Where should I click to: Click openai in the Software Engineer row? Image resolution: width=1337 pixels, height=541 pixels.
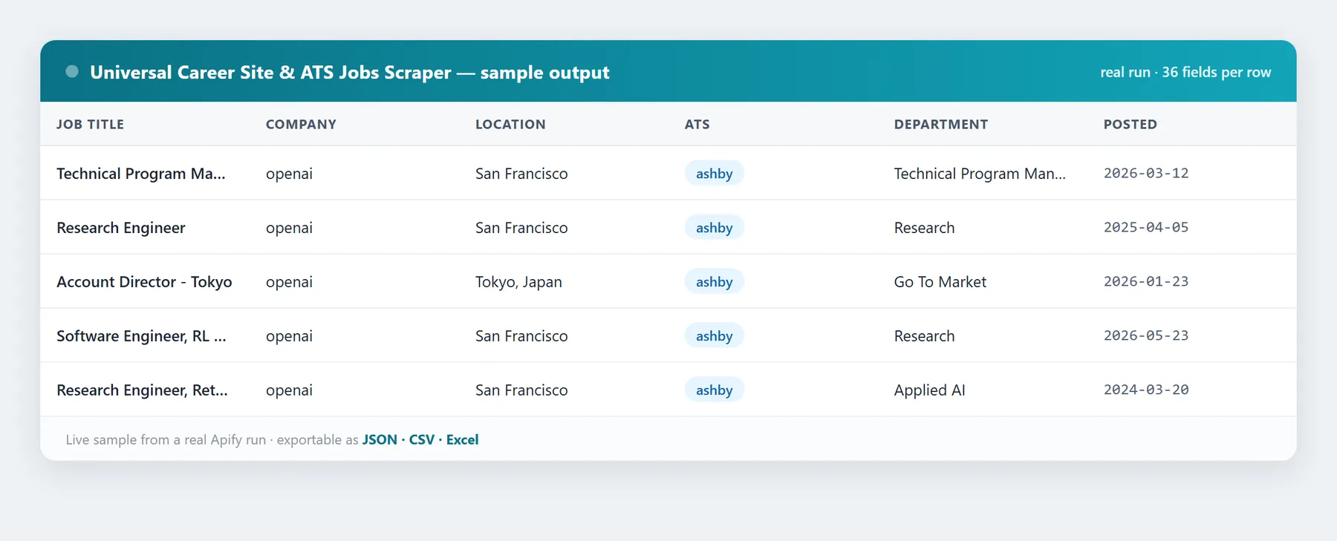pos(289,336)
